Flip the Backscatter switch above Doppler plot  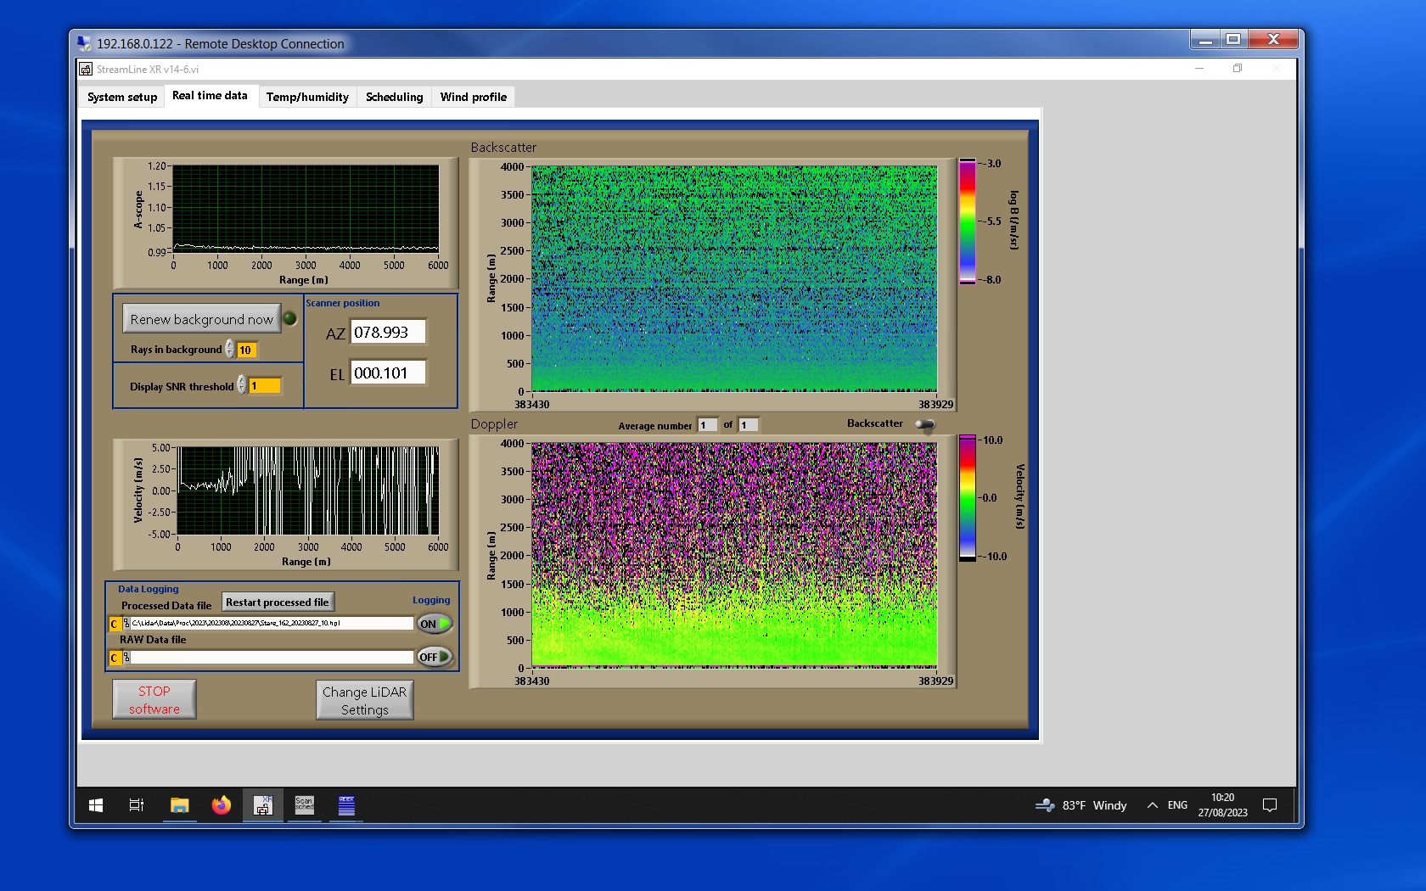(925, 424)
